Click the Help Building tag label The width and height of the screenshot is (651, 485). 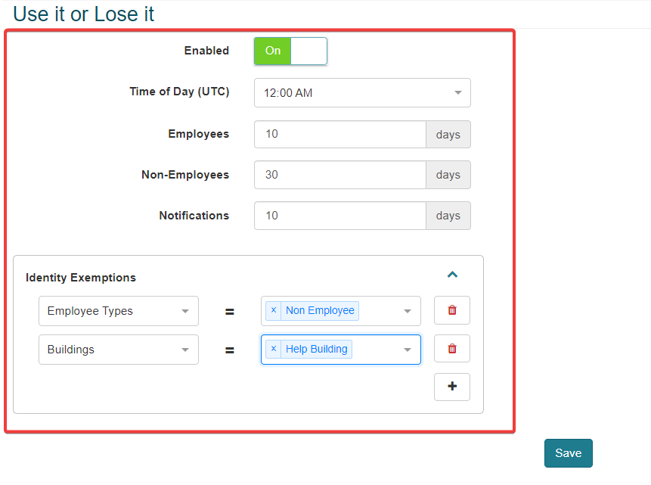click(x=317, y=349)
